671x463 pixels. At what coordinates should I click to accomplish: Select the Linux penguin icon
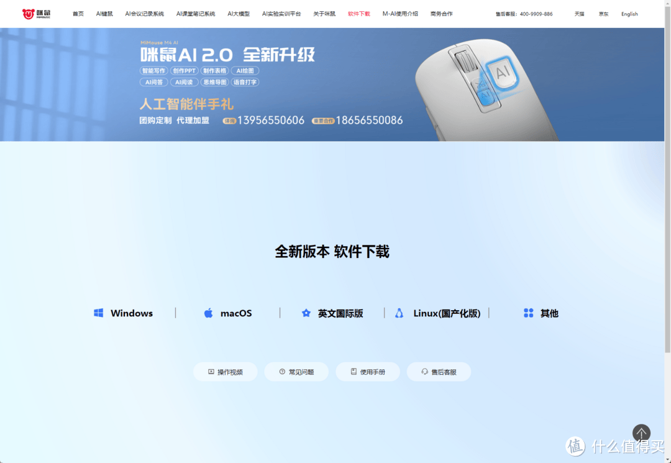click(399, 313)
